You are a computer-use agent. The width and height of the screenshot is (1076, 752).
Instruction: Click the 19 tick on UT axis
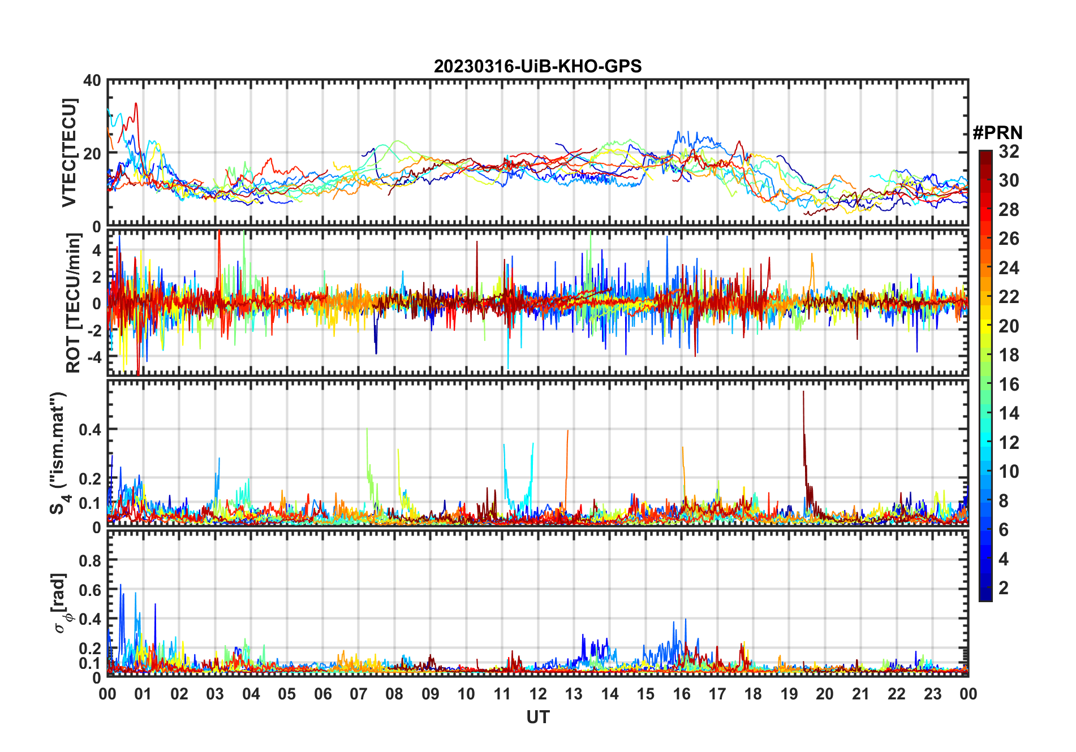(x=789, y=694)
